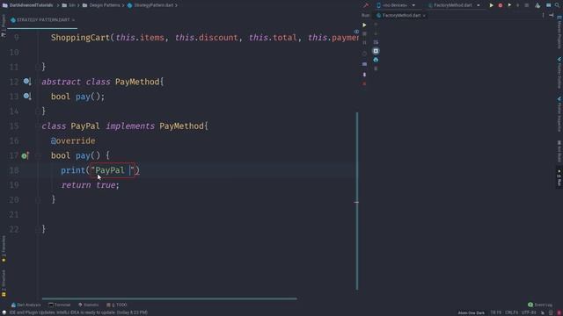
Task: Open the project structure icon in toolbar
Action: click(x=537, y=5)
